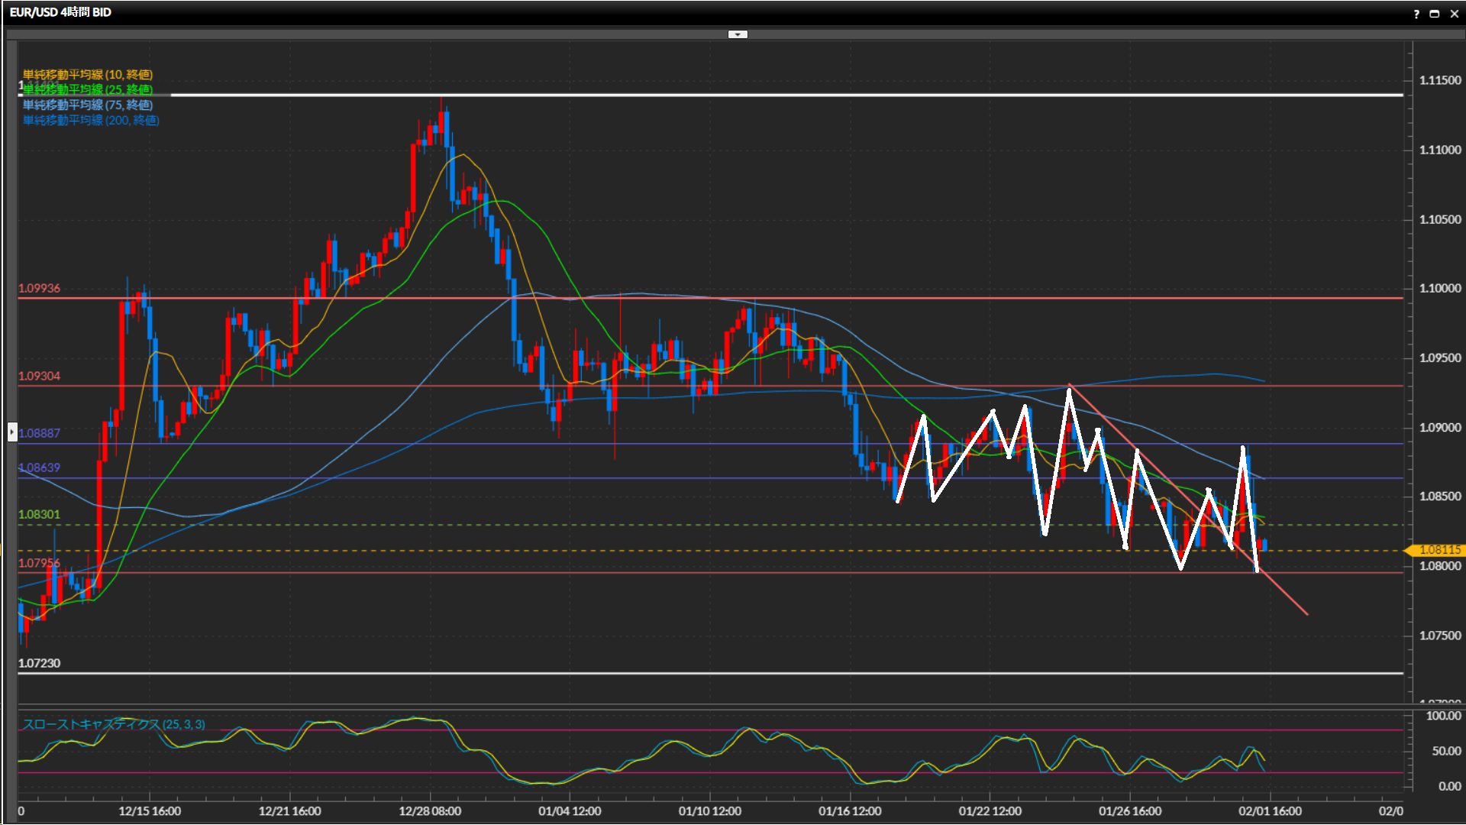Open help via question mark icon

click(1416, 14)
